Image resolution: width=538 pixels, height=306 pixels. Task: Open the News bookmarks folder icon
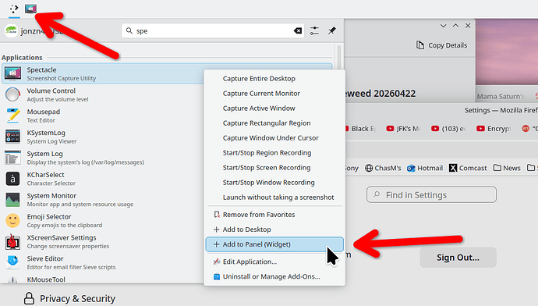[x=497, y=168]
